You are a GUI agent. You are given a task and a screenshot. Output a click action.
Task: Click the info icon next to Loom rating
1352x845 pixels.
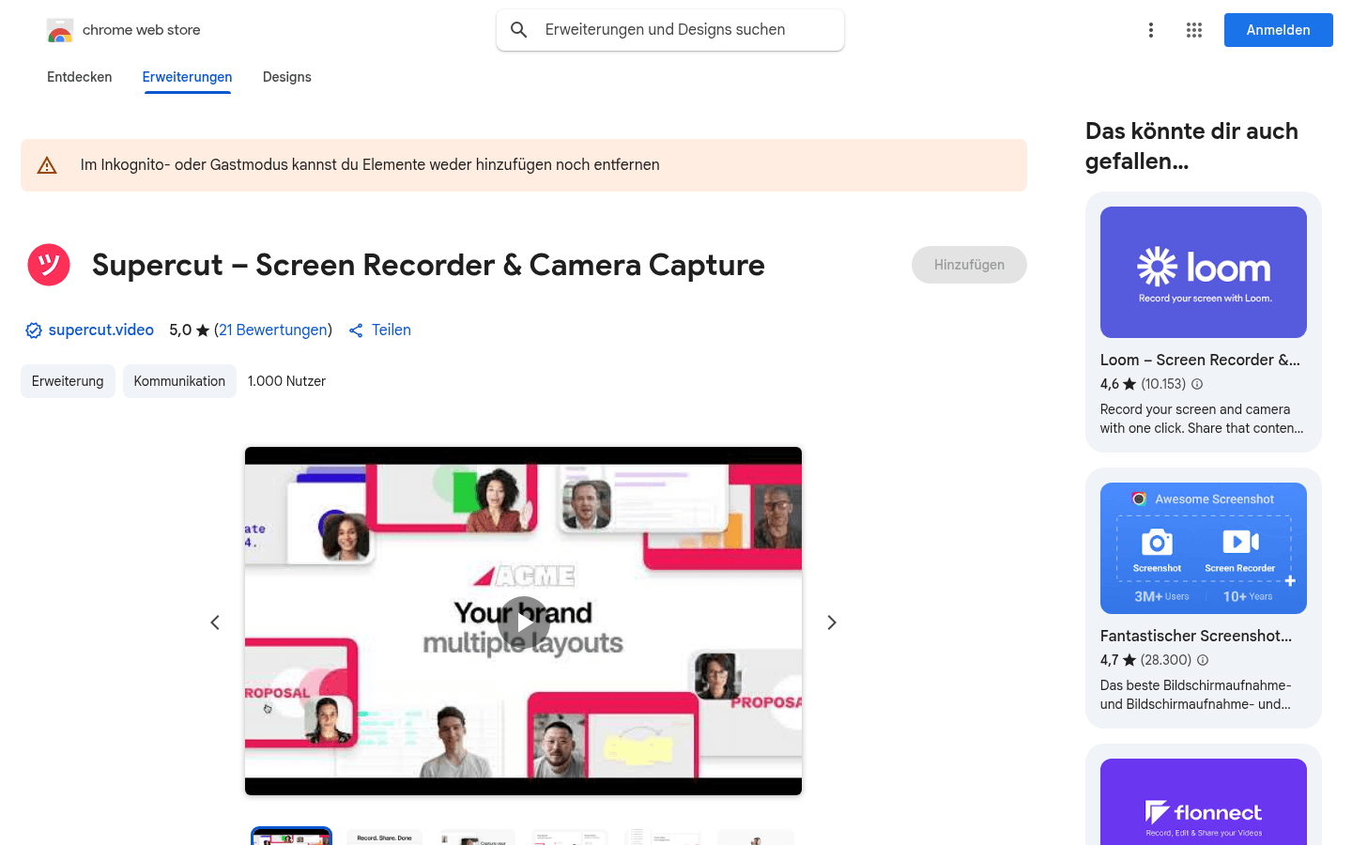[1197, 384]
